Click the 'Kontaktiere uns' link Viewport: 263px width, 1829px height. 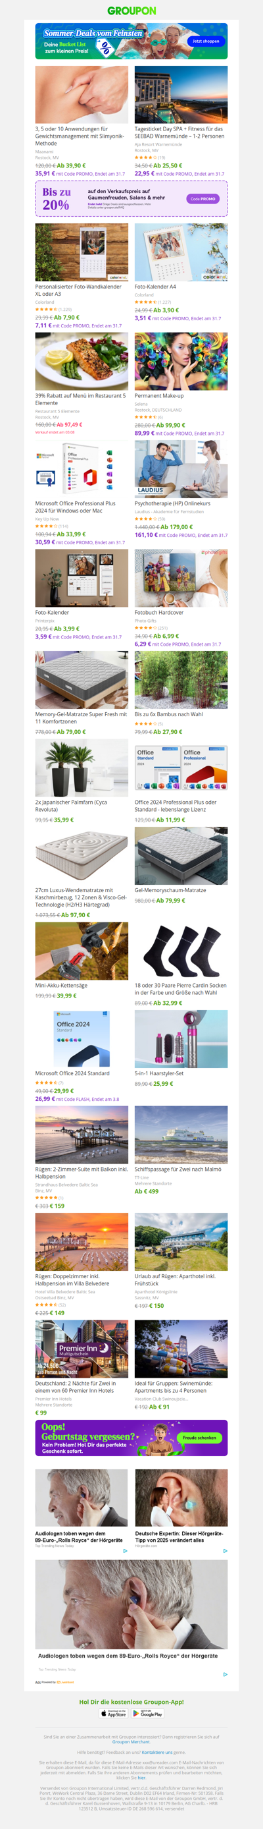pos(156,1752)
